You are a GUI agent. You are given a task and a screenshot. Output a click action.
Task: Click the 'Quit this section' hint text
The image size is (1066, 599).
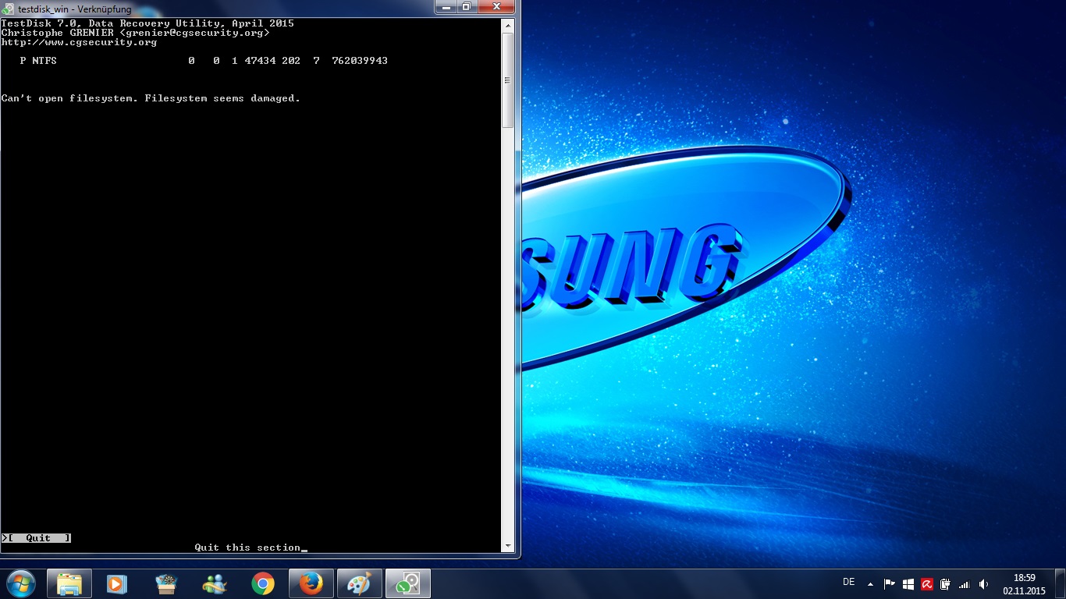(247, 548)
